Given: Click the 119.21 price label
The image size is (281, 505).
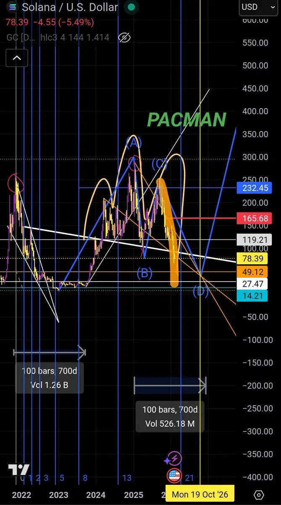Looking at the screenshot, I should (x=255, y=240).
